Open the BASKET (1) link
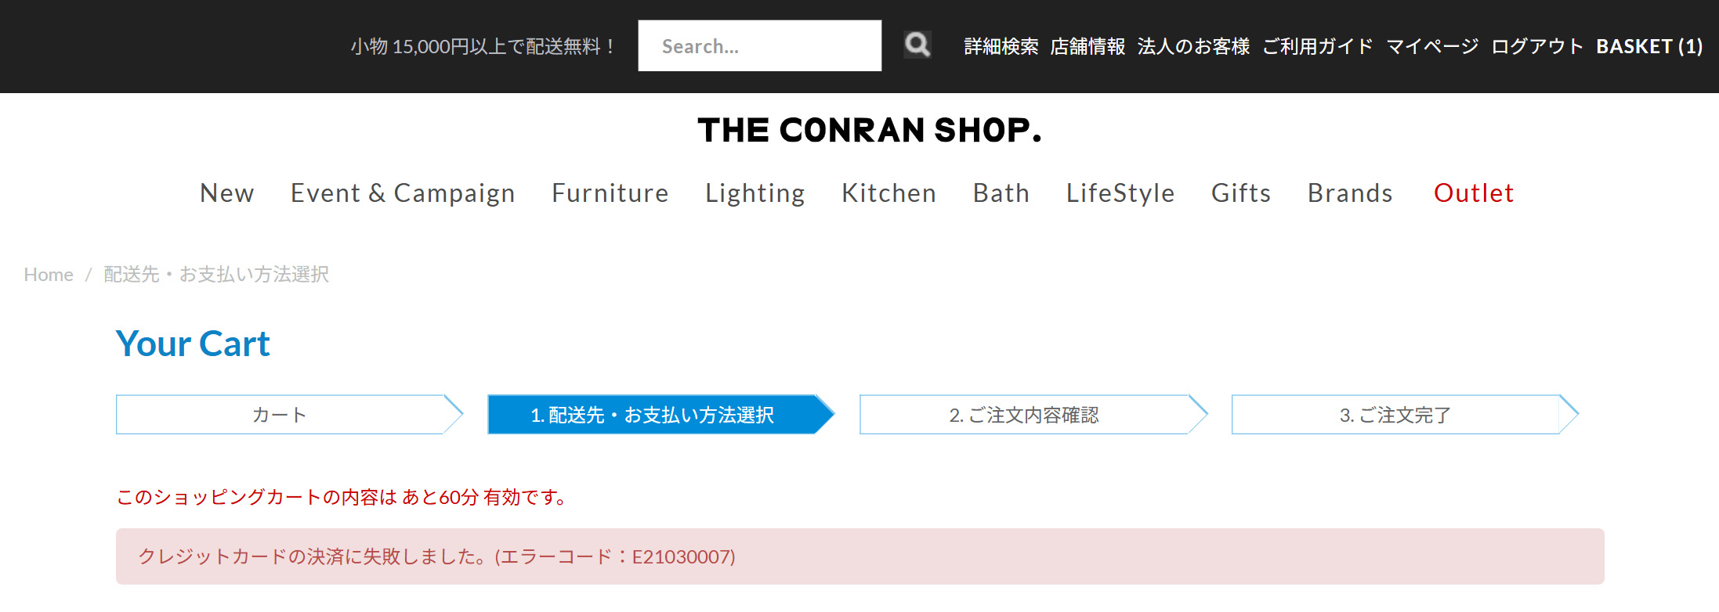Image resolution: width=1719 pixels, height=612 pixels. point(1649,47)
